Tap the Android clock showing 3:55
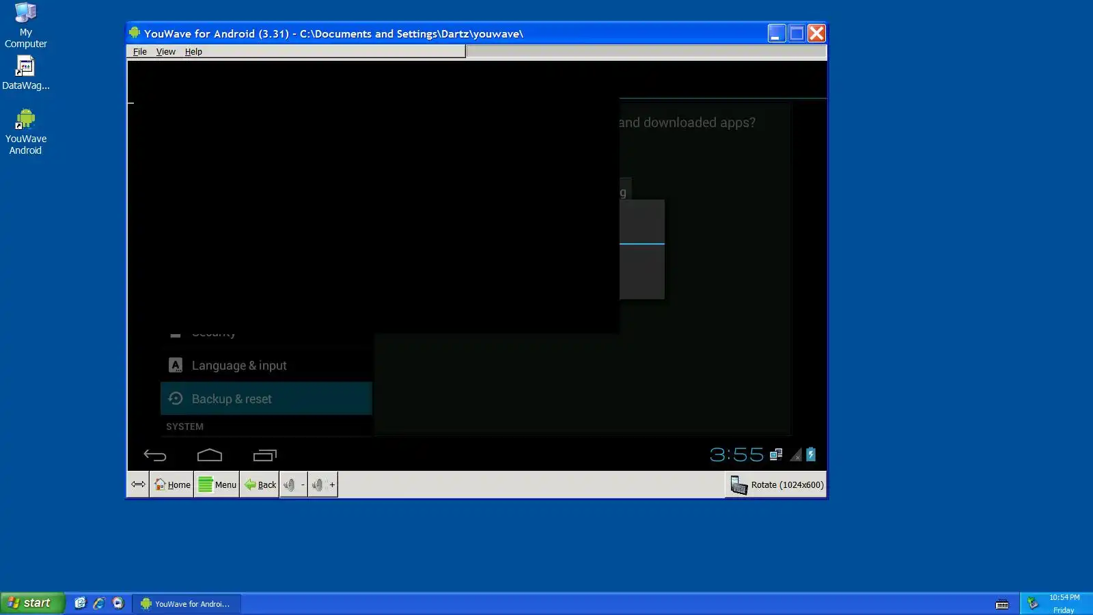This screenshot has width=1093, height=615. (736, 454)
